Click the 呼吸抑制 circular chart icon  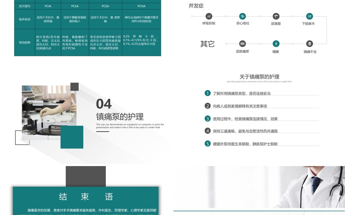point(209,16)
